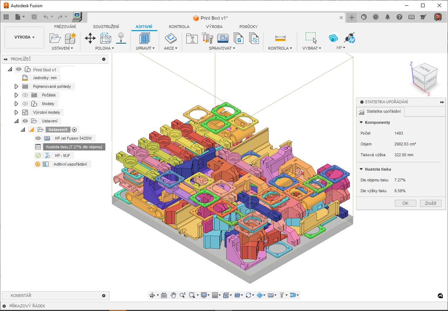Click the Move tool in POLOHA group

click(x=90, y=38)
